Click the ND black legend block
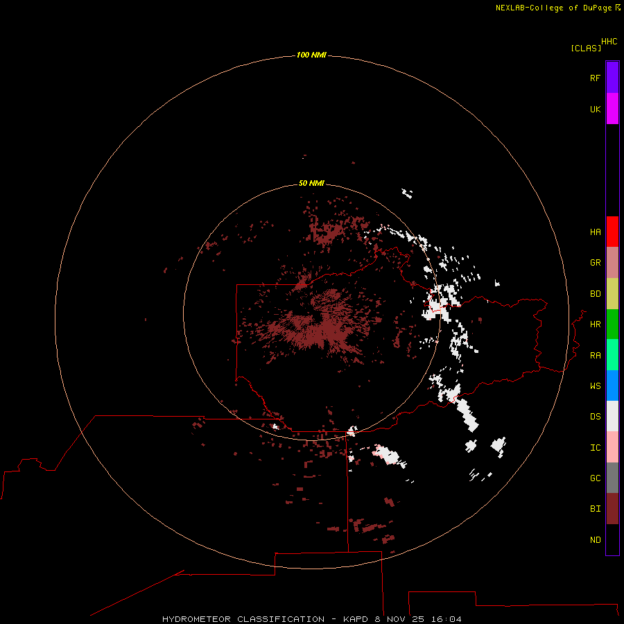The height and width of the screenshot is (624, 624). pyautogui.click(x=612, y=539)
